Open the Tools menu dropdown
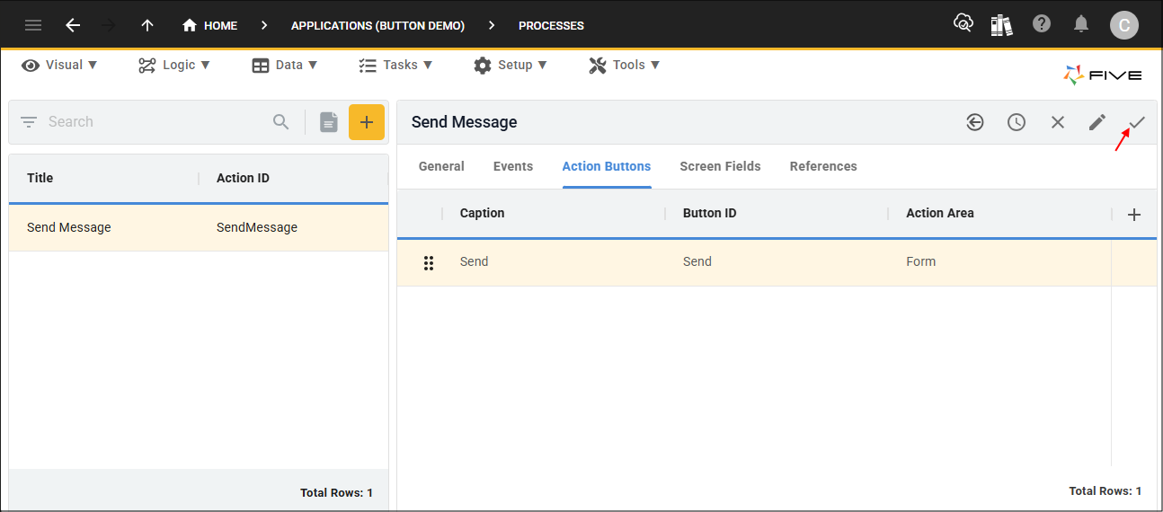This screenshot has width=1163, height=512. (x=625, y=65)
